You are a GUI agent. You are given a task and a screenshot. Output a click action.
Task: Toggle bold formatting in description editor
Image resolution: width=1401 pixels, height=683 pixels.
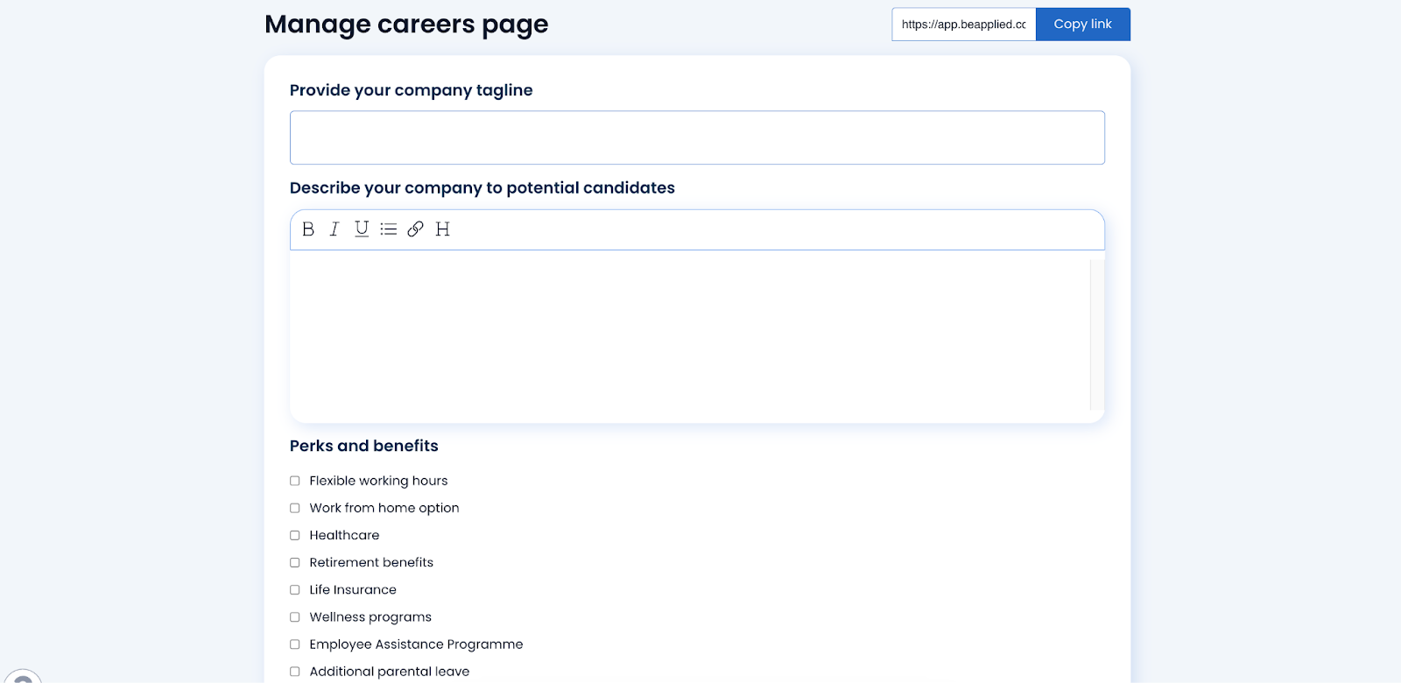[308, 229]
